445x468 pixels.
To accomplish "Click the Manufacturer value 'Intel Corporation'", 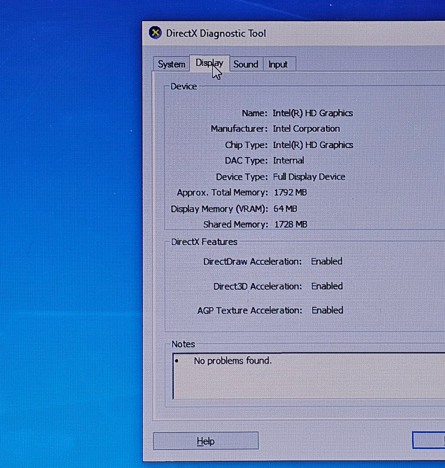I will pyautogui.click(x=306, y=129).
